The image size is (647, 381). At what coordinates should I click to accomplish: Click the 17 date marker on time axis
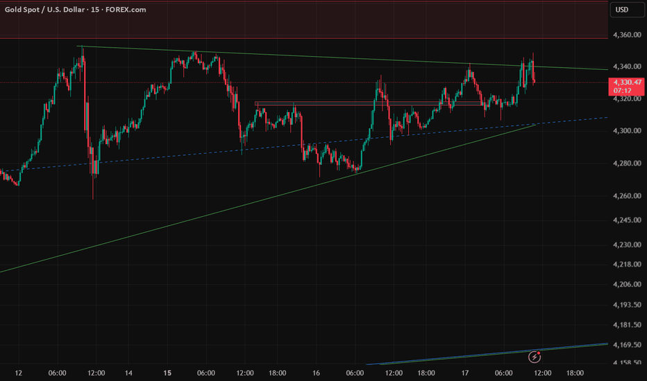click(x=465, y=373)
